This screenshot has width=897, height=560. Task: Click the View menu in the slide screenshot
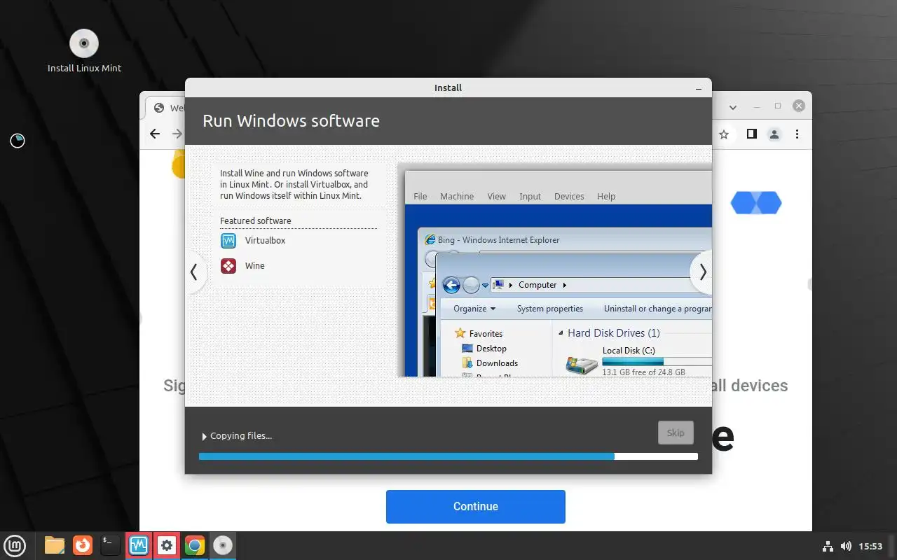point(496,197)
